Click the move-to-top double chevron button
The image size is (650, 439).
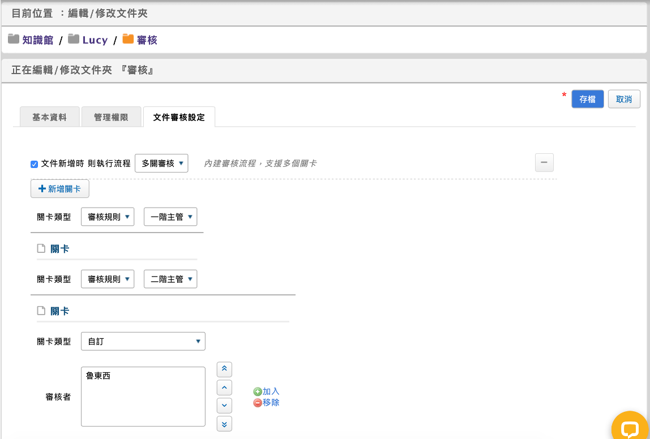point(224,369)
